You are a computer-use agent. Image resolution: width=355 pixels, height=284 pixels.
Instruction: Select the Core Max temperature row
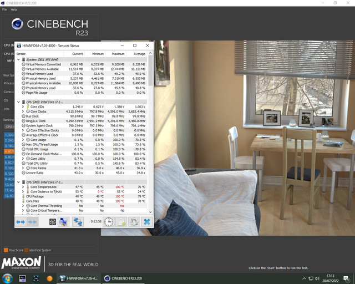(x=81, y=201)
